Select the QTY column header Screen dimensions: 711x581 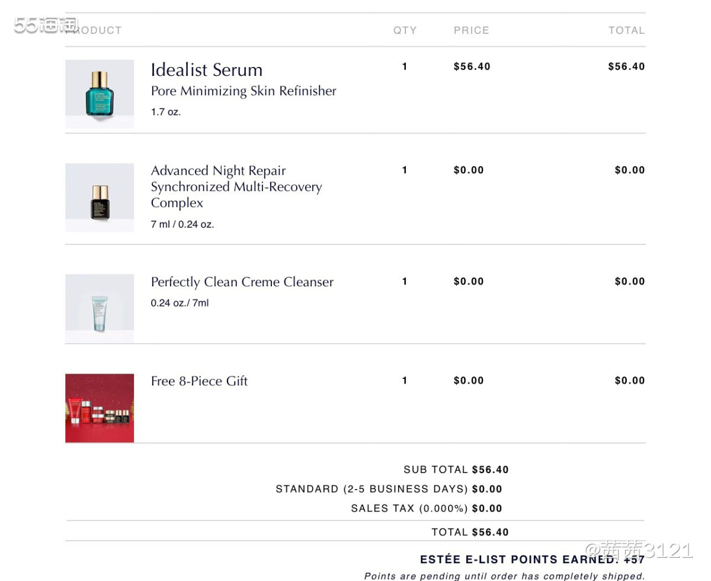pos(405,30)
